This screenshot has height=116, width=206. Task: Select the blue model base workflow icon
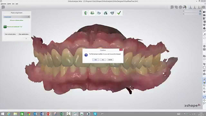pyautogui.click(x=99, y=13)
